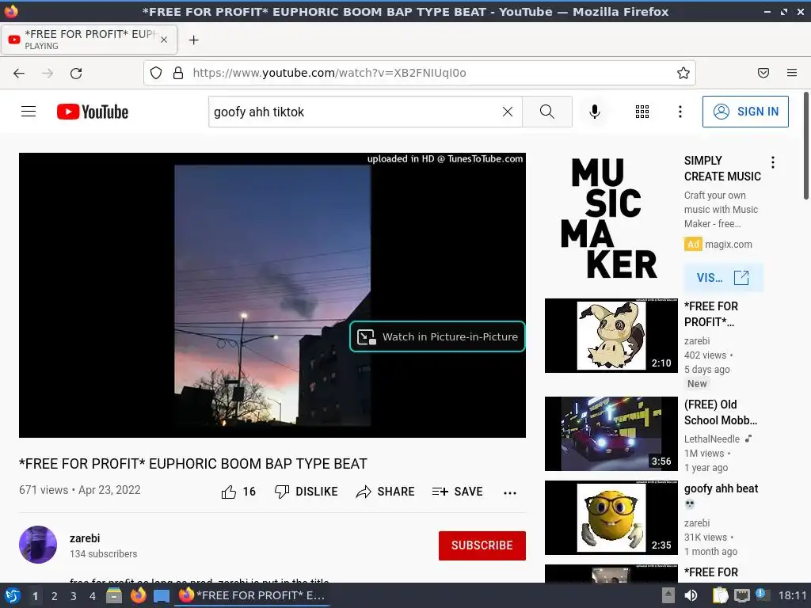Image resolution: width=811 pixels, height=608 pixels.
Task: Click the SIGN IN button
Action: [x=744, y=112]
